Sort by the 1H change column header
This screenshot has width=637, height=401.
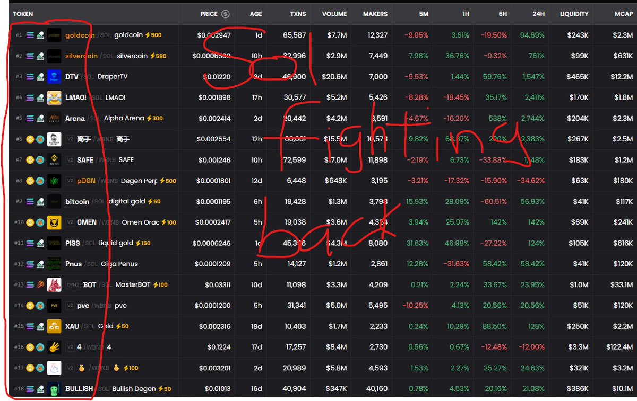pos(466,14)
